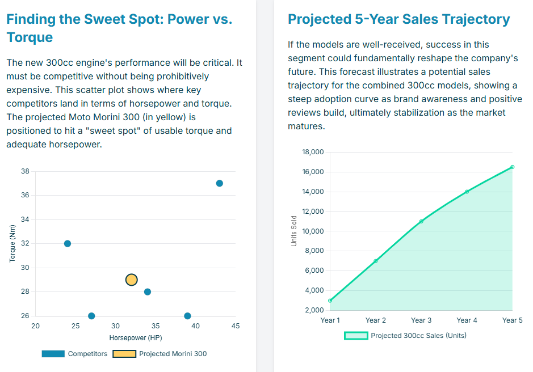
Task: Select the Year 2 sales data point
Action: point(376,261)
